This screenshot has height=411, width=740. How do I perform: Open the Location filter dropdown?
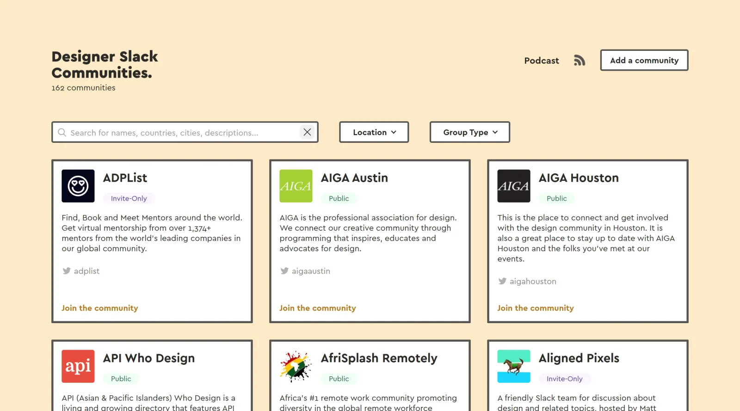coord(374,132)
